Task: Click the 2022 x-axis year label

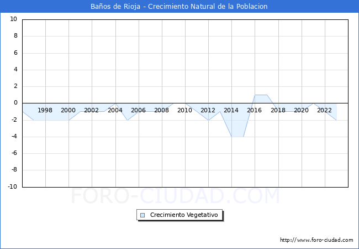Action: 324,110
